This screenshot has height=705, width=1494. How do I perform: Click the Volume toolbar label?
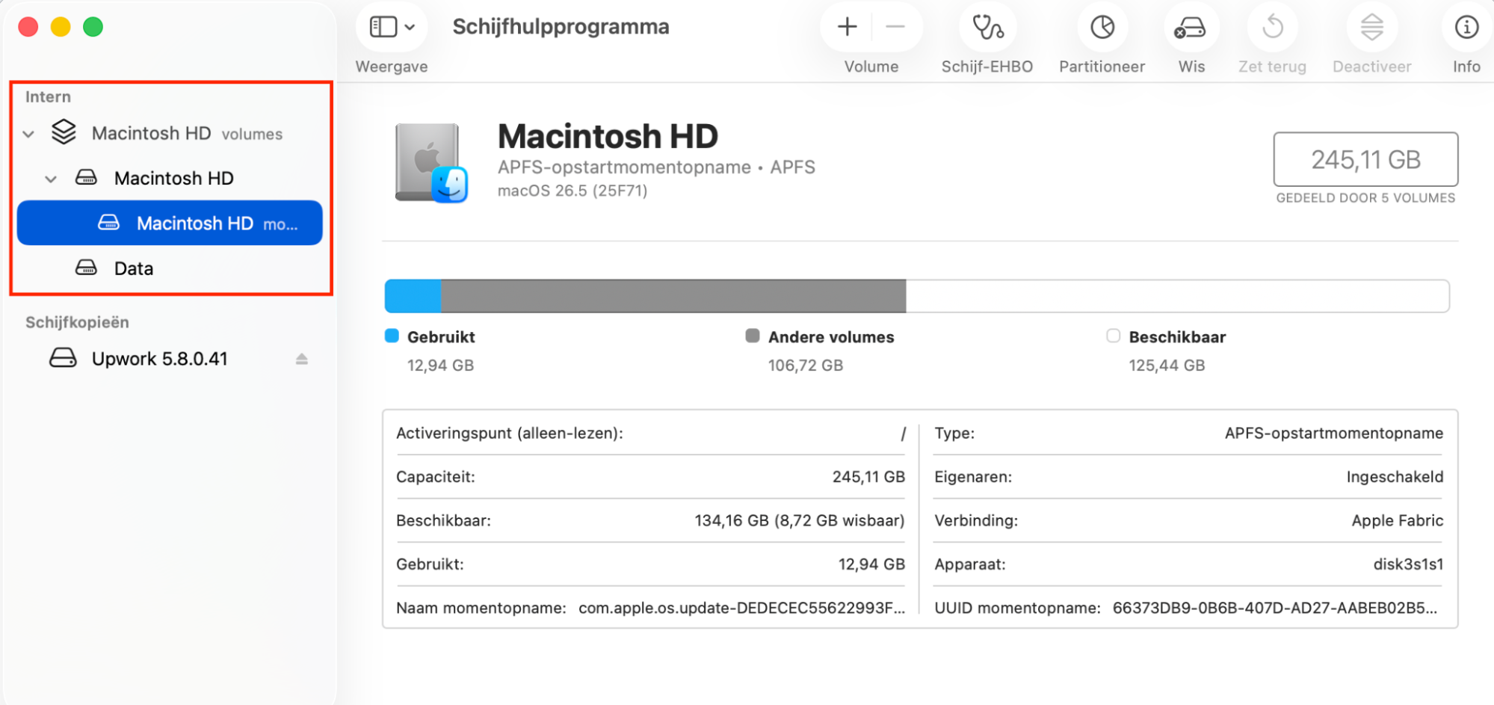[871, 67]
